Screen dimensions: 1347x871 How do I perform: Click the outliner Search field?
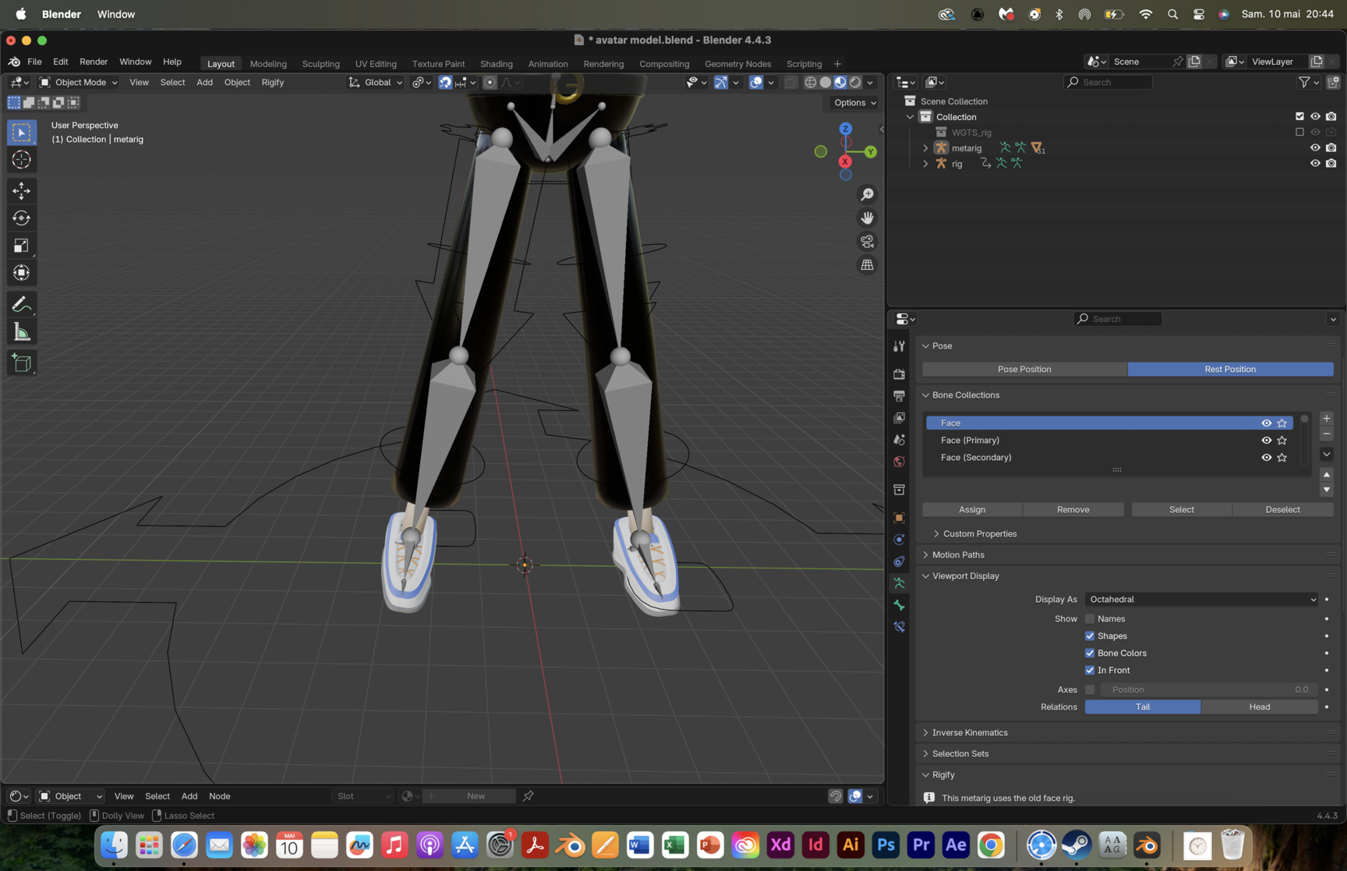[x=1108, y=82]
